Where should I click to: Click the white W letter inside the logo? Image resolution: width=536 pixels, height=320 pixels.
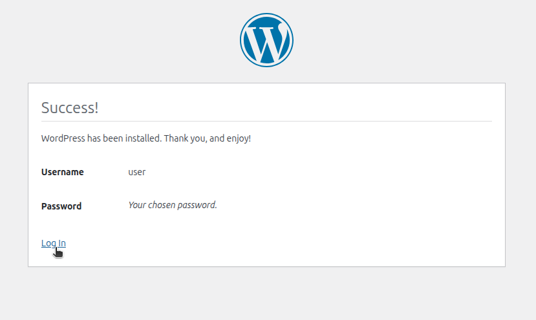(x=266, y=43)
